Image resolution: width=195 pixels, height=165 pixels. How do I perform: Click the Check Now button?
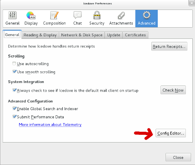click(x=173, y=90)
